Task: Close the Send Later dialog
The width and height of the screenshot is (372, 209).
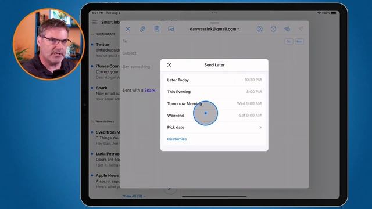Action: pyautogui.click(x=169, y=65)
